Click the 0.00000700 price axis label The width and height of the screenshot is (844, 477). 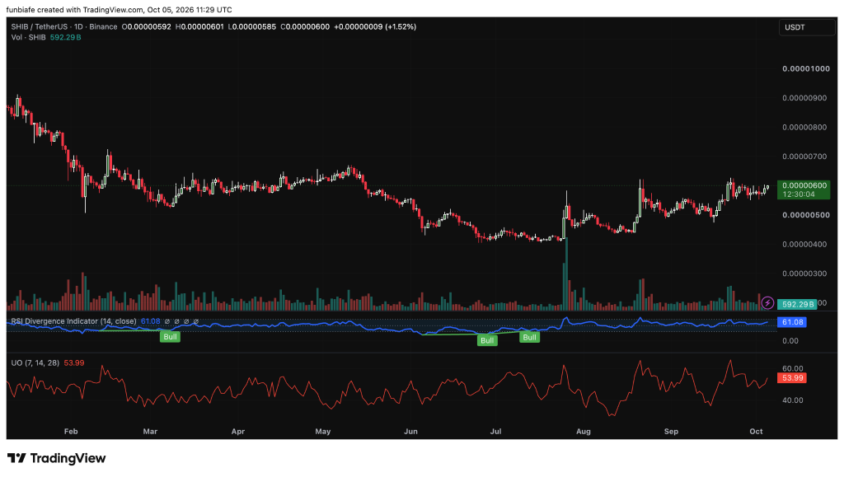(x=804, y=157)
